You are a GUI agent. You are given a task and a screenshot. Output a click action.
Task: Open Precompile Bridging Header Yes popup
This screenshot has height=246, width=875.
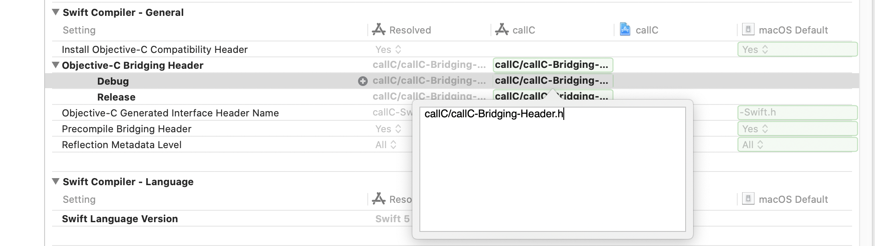pyautogui.click(x=388, y=129)
